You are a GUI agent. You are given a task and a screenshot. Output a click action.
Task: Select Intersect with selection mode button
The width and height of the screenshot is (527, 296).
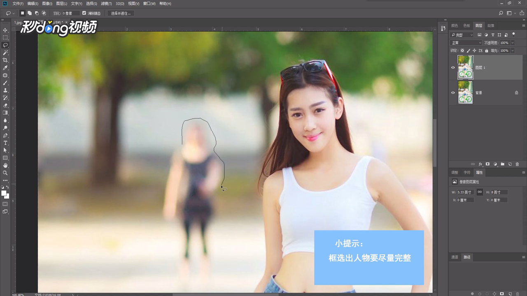(x=44, y=13)
